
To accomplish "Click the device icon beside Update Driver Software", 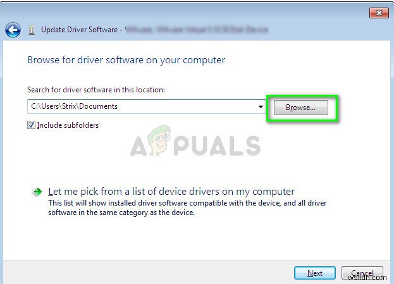I will (32, 30).
